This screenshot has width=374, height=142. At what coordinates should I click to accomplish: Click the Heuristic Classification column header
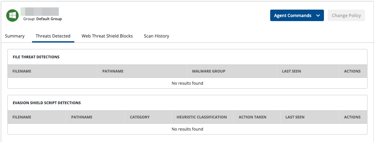click(x=201, y=117)
